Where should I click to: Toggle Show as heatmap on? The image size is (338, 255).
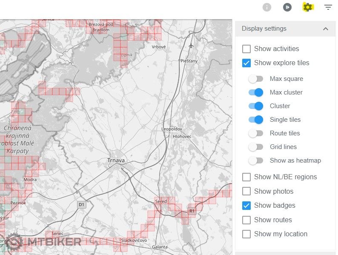[256, 160]
